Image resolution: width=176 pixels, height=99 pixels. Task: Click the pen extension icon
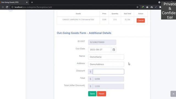point(156,7)
